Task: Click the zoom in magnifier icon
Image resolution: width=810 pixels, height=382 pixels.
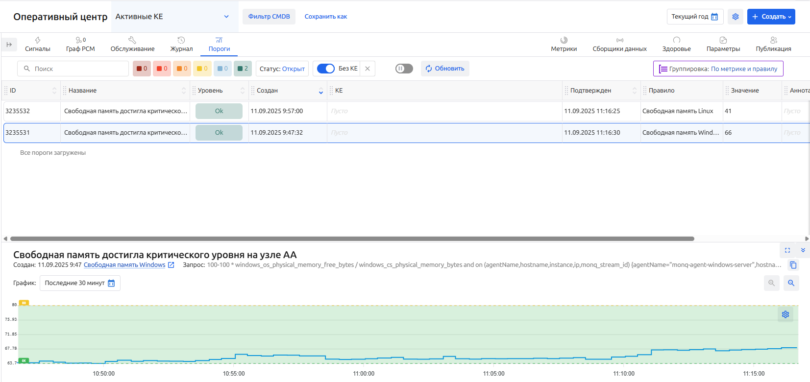Action: point(791,283)
